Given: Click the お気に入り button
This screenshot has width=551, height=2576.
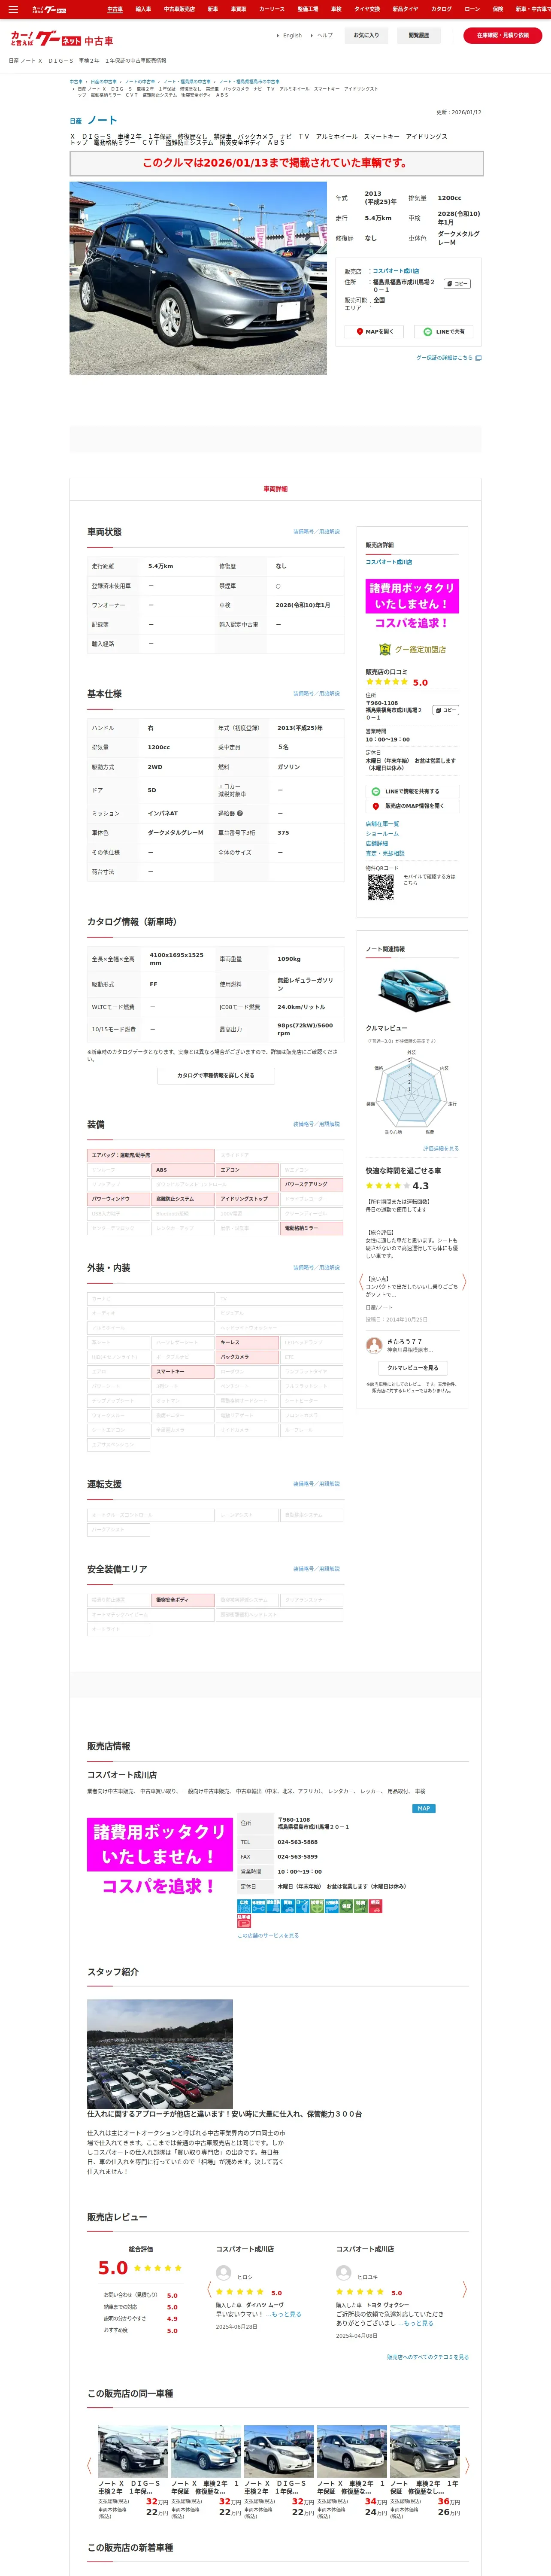Looking at the screenshot, I should (367, 35).
